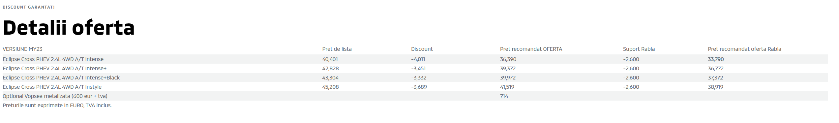Viewport: 839px width, 123px height.
Task: Click the Optional Vopsea metalizata row
Action: coord(415,96)
